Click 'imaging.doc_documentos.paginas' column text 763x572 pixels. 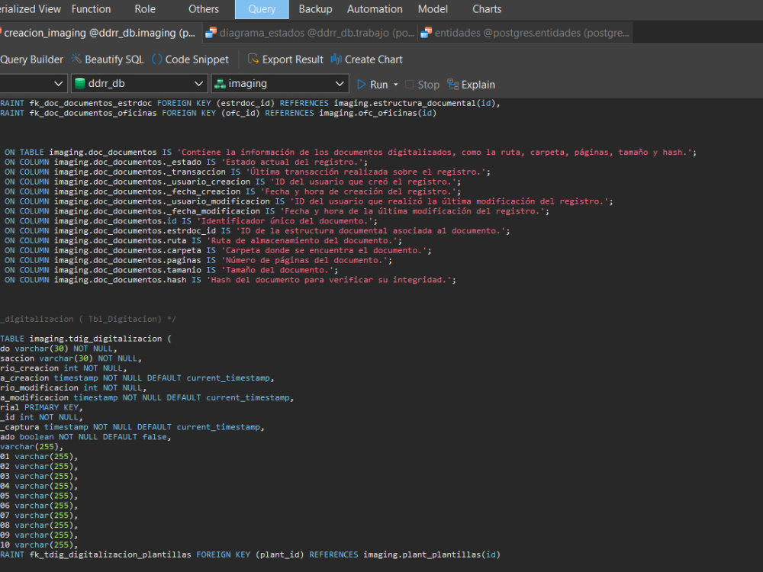pos(127,260)
